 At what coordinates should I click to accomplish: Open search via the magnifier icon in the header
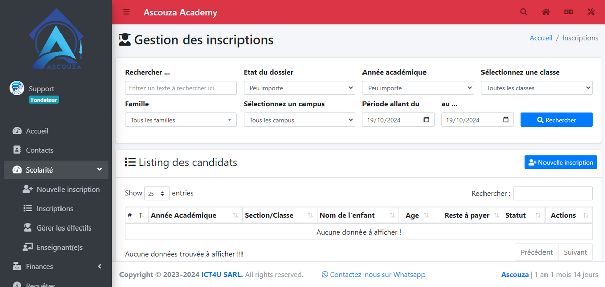click(x=524, y=12)
